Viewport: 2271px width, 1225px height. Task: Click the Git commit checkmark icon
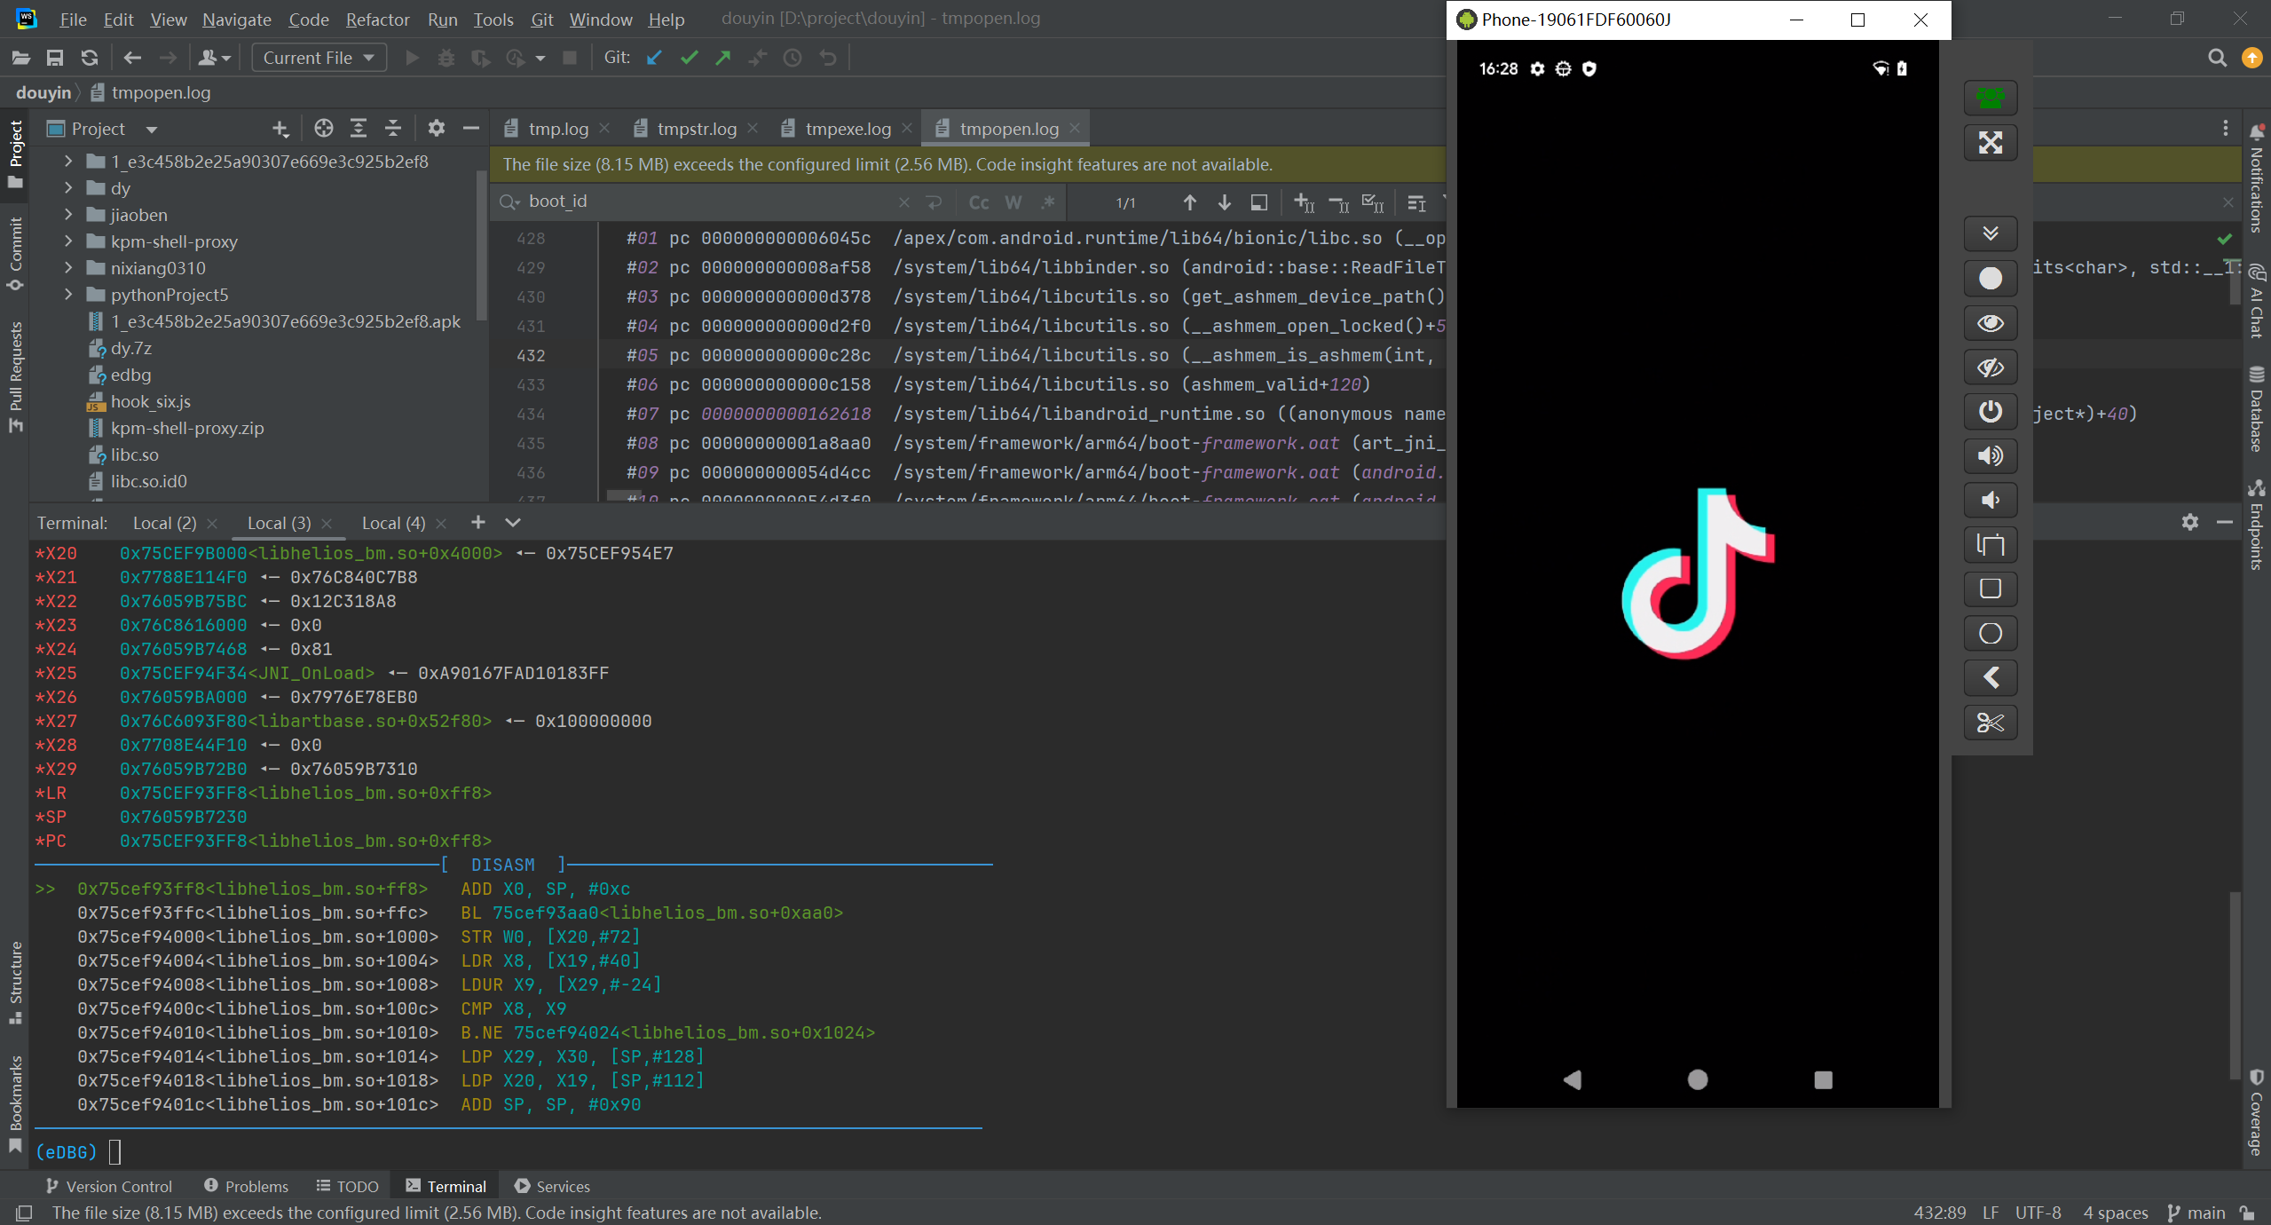tap(689, 58)
